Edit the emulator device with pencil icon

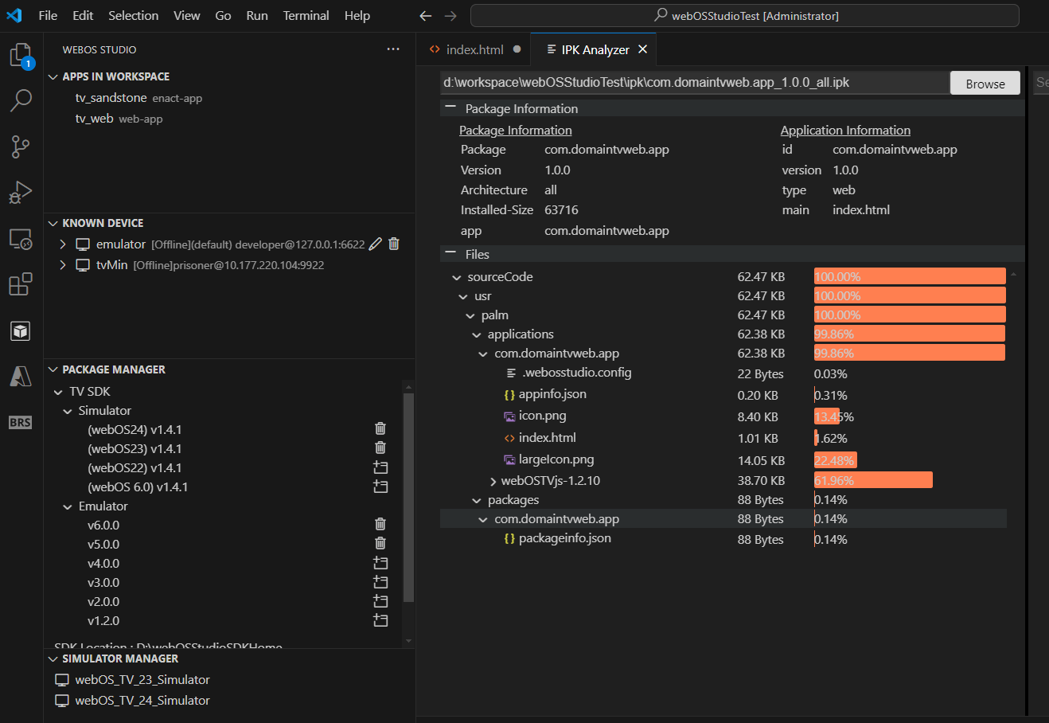pyautogui.click(x=376, y=244)
